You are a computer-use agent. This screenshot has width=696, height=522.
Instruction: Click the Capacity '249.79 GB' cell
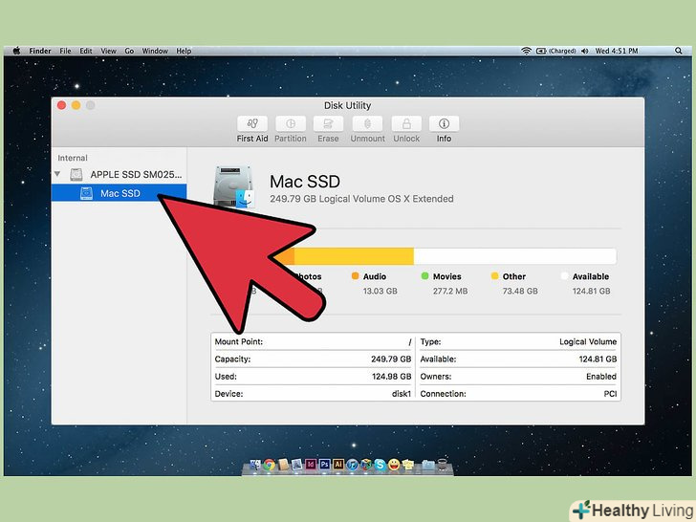(x=391, y=359)
